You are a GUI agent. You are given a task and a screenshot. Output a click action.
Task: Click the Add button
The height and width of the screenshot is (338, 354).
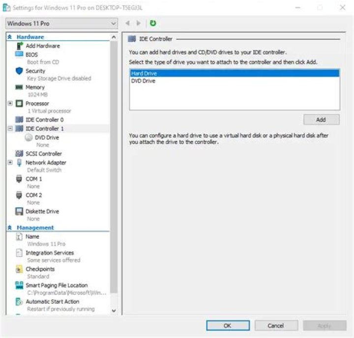[321, 119]
